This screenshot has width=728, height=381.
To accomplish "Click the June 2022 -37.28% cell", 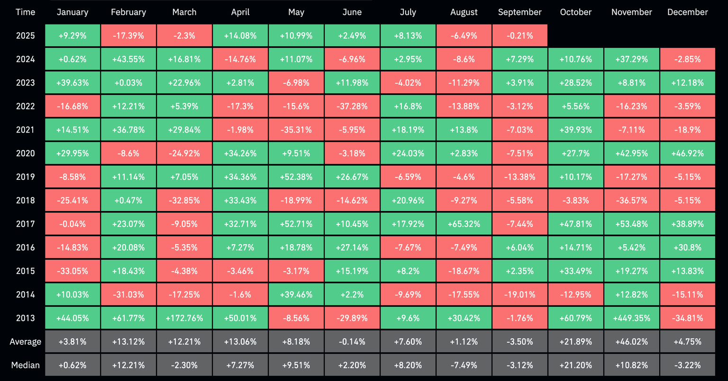I will click(x=352, y=106).
